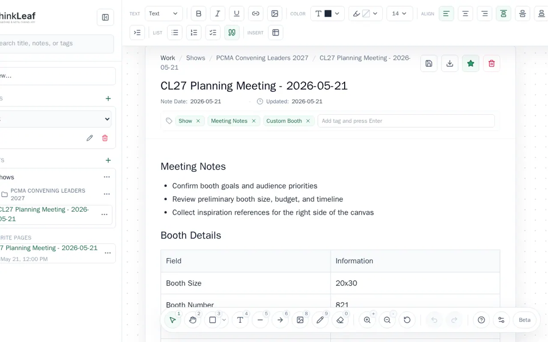The width and height of the screenshot is (548, 342).
Task: Remove the Meeting Notes tag
Action: pyautogui.click(x=253, y=121)
